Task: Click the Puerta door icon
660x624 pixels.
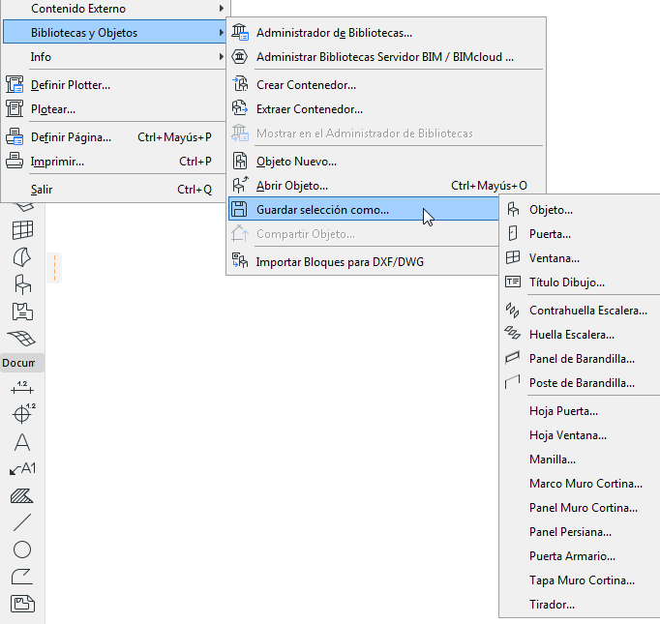Action: [513, 233]
